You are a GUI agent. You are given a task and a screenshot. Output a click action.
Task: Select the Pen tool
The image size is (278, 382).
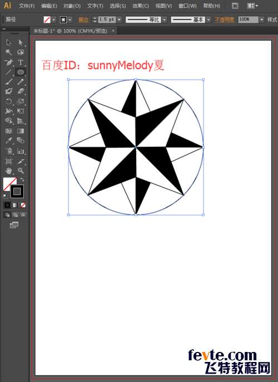[x=9, y=62]
